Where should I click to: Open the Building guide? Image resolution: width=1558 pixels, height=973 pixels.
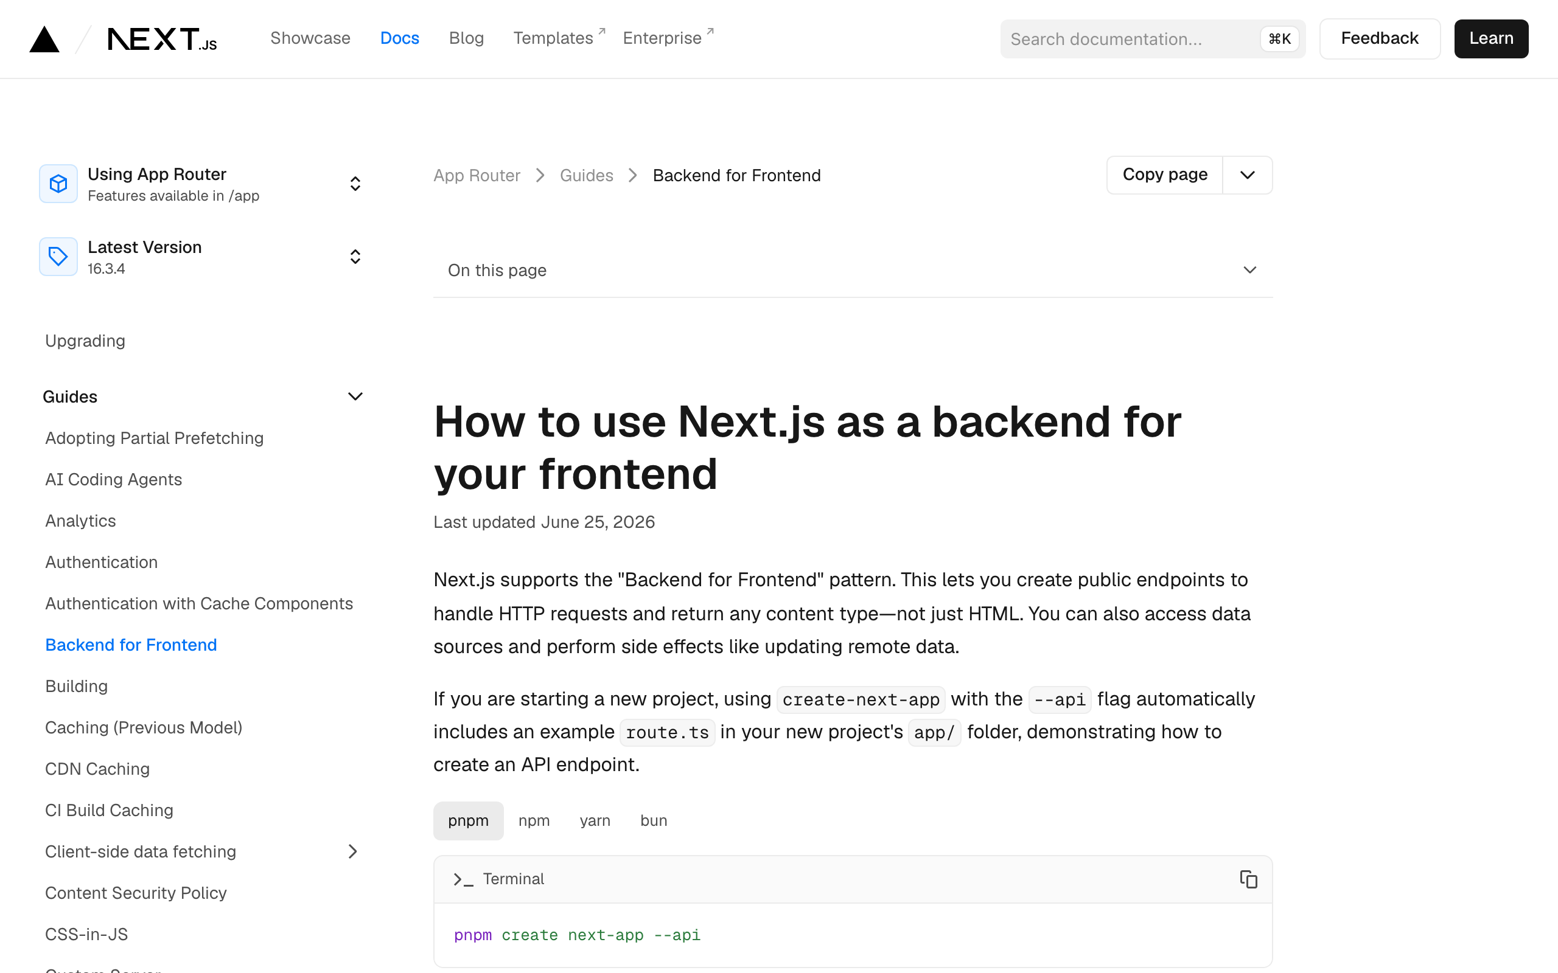coord(76,686)
